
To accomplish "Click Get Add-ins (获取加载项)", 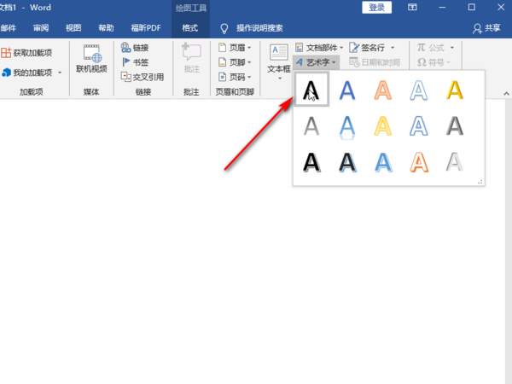I will pos(26,53).
